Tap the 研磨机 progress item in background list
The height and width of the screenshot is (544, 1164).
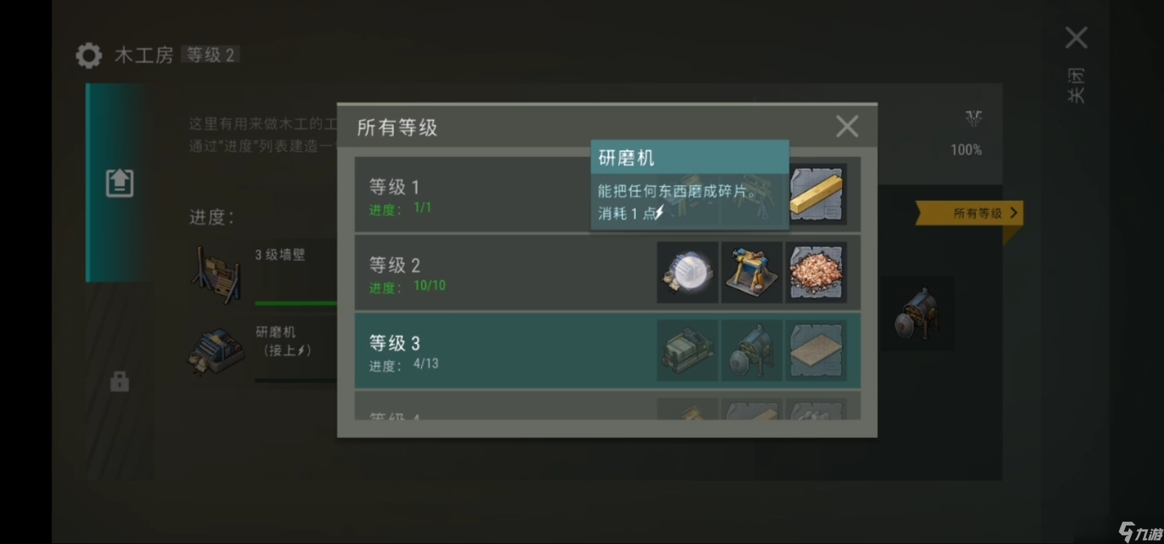pos(262,350)
